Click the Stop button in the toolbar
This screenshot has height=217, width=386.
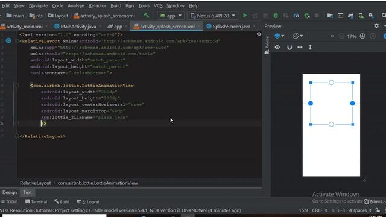click(317, 16)
